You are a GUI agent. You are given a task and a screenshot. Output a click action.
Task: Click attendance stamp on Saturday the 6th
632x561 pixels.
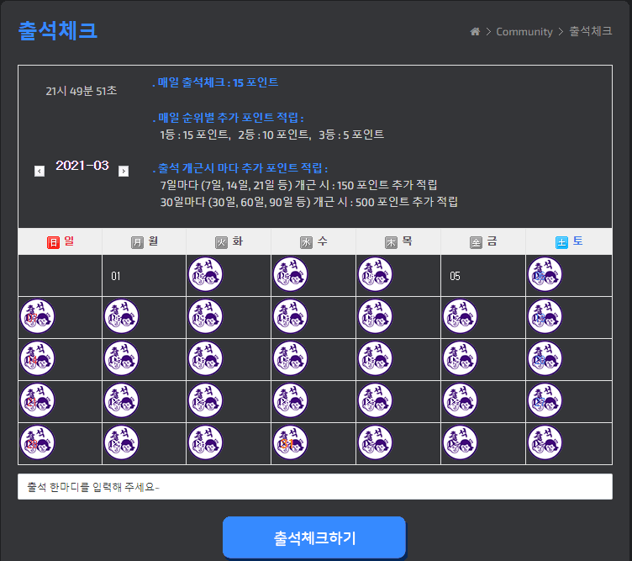(x=545, y=274)
